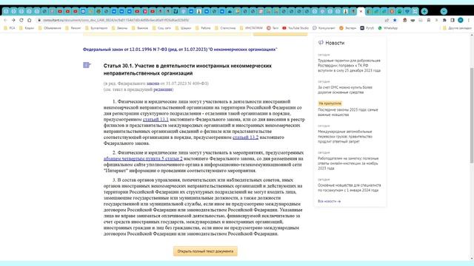Open the WhatsApp bookmark
Screen dimensions: 474x266
388,28
